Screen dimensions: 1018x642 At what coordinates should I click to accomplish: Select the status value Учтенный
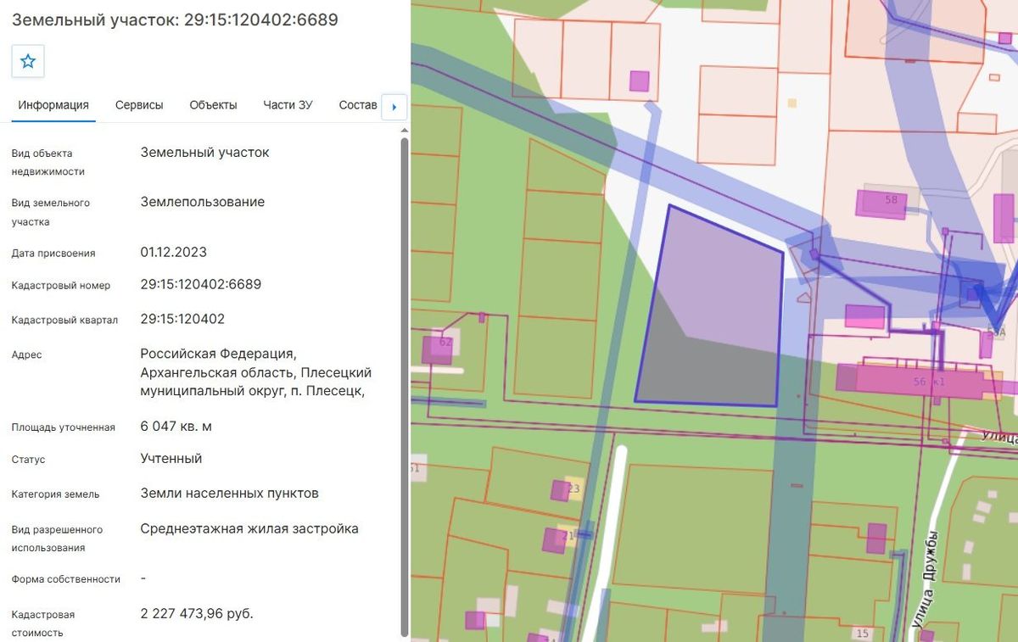pos(171,458)
